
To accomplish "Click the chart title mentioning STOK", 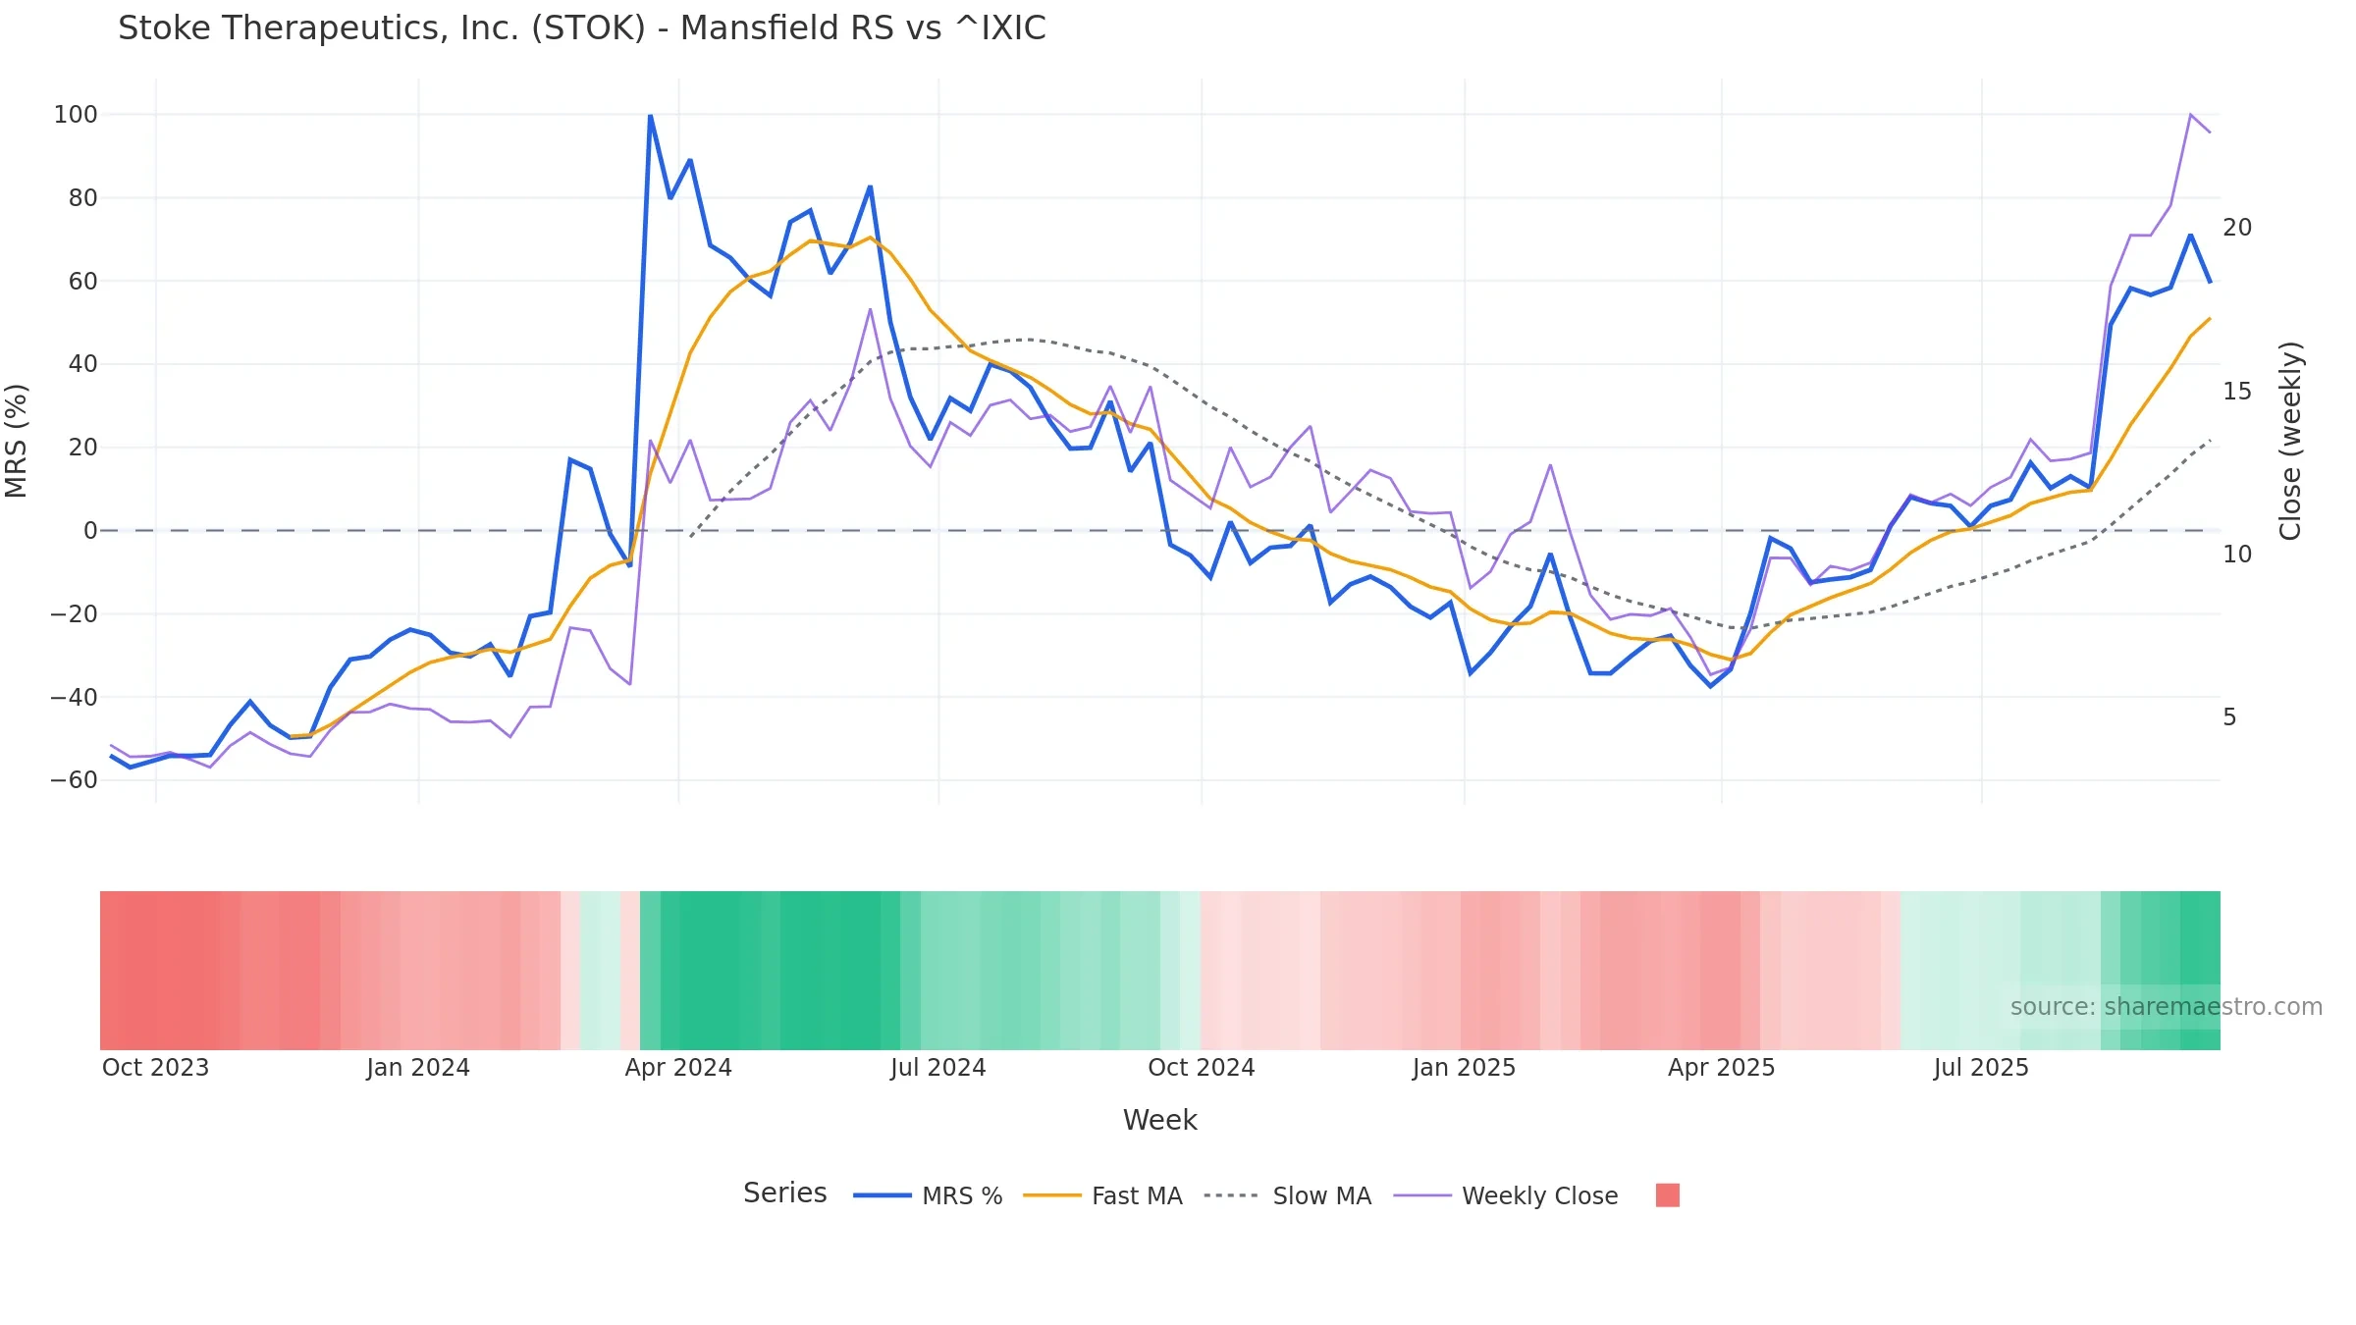I will coord(582,28).
